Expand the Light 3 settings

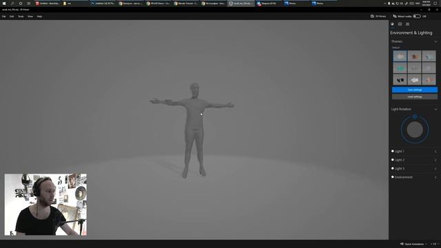coord(435,169)
